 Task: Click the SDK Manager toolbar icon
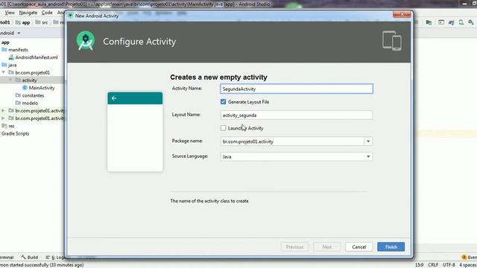[471, 22]
